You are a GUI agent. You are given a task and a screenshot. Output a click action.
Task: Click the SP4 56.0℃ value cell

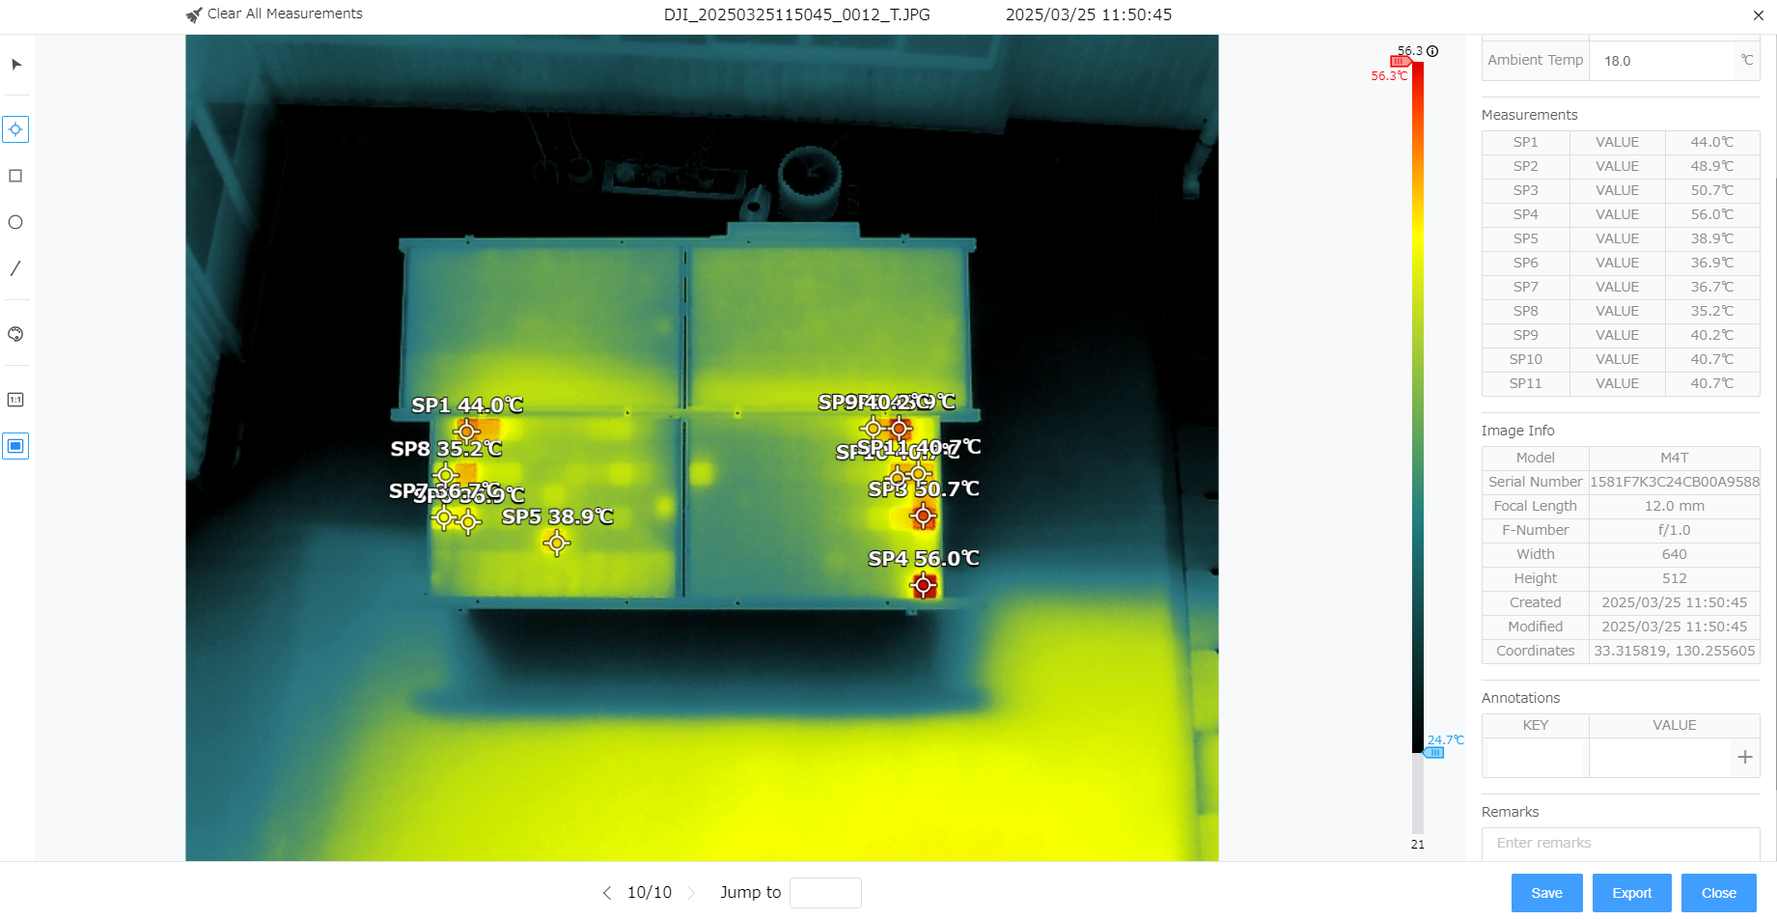(x=1712, y=214)
